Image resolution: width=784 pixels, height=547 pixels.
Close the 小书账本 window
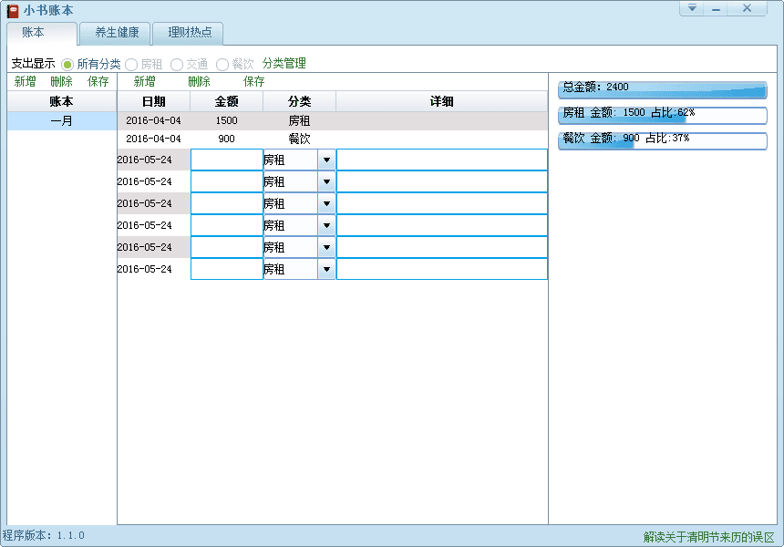[748, 8]
